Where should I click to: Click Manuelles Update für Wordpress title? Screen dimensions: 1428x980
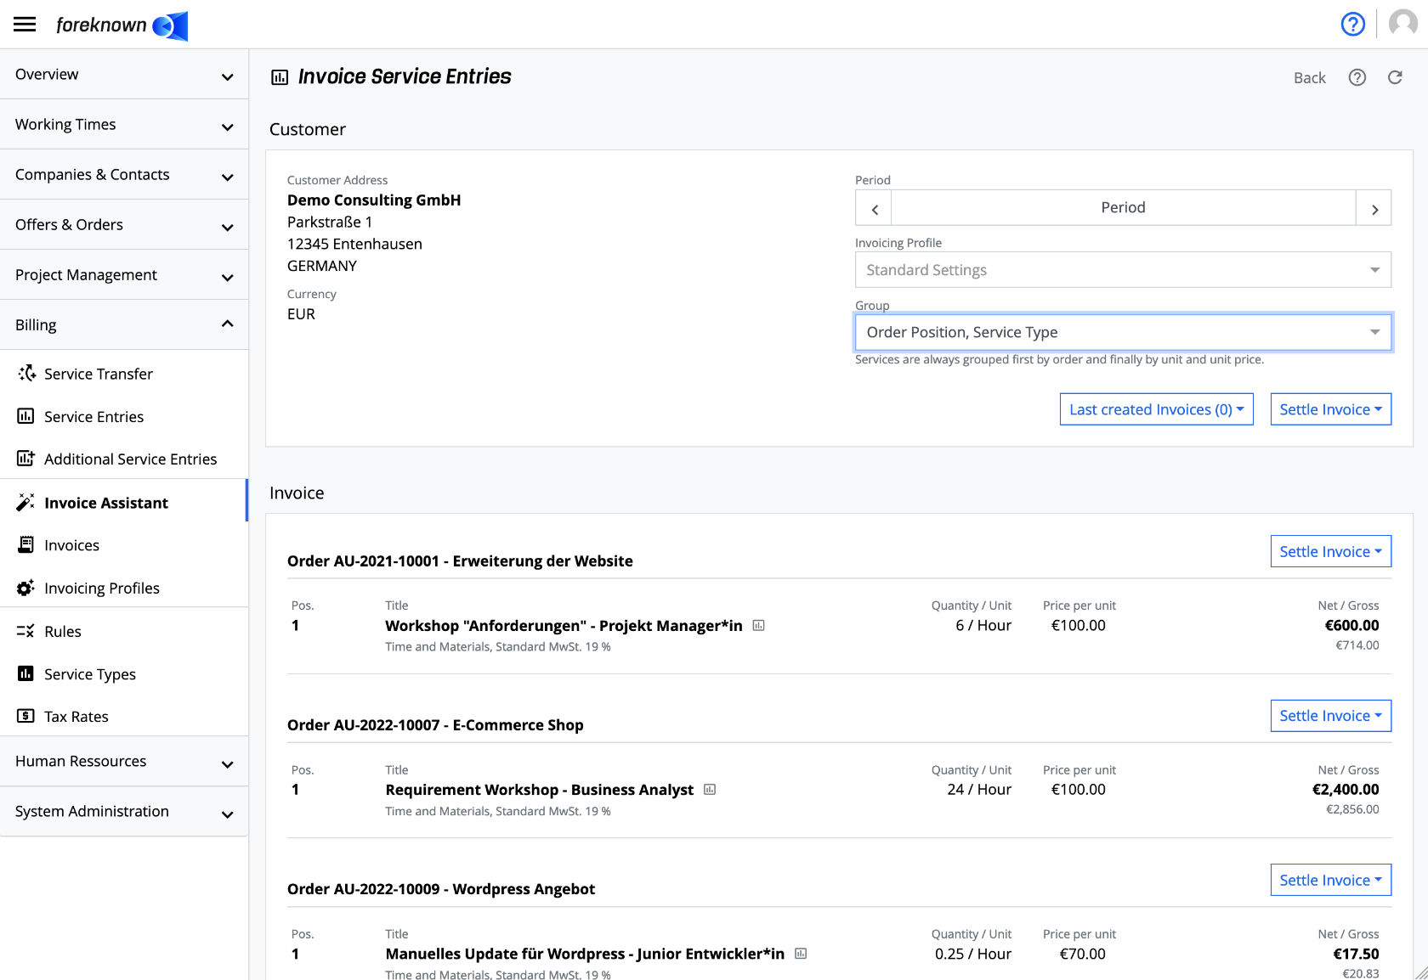pos(585,954)
